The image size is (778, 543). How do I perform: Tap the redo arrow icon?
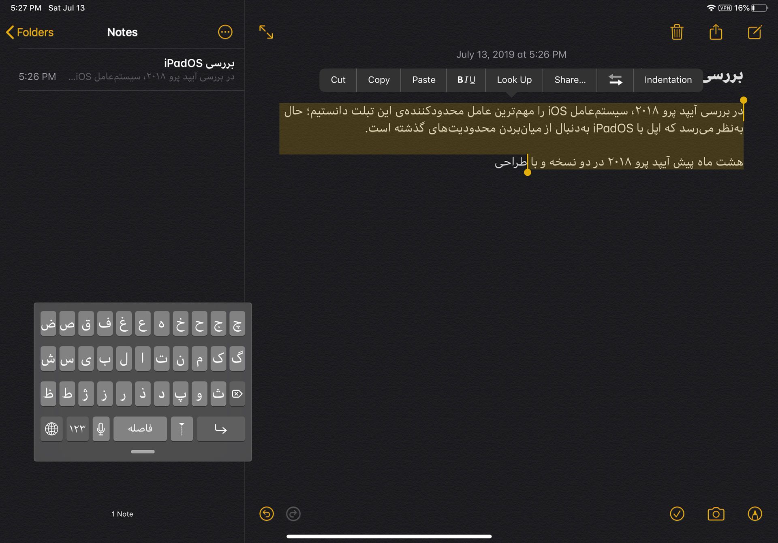(x=293, y=514)
